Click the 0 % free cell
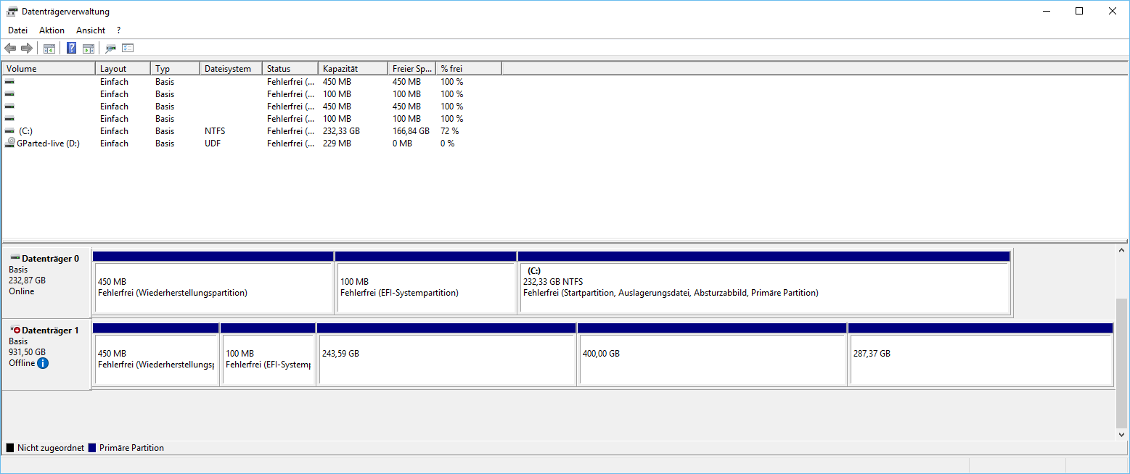 pyautogui.click(x=448, y=144)
